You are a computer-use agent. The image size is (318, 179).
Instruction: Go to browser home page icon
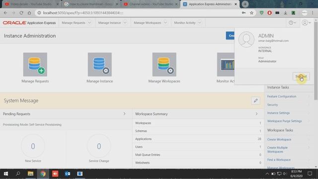point(29,13)
